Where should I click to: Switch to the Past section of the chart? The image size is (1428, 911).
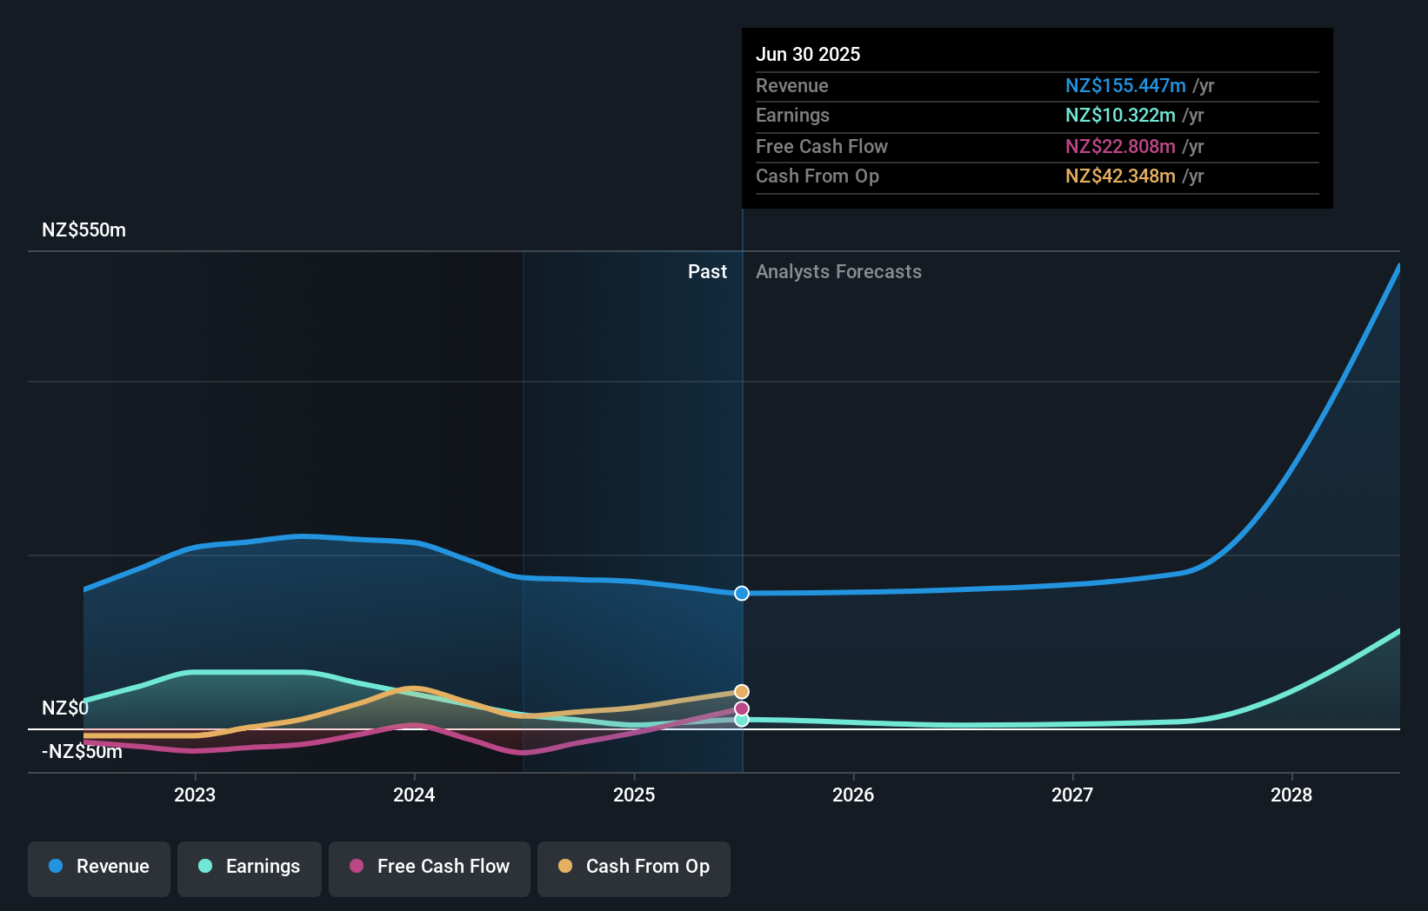(x=707, y=271)
